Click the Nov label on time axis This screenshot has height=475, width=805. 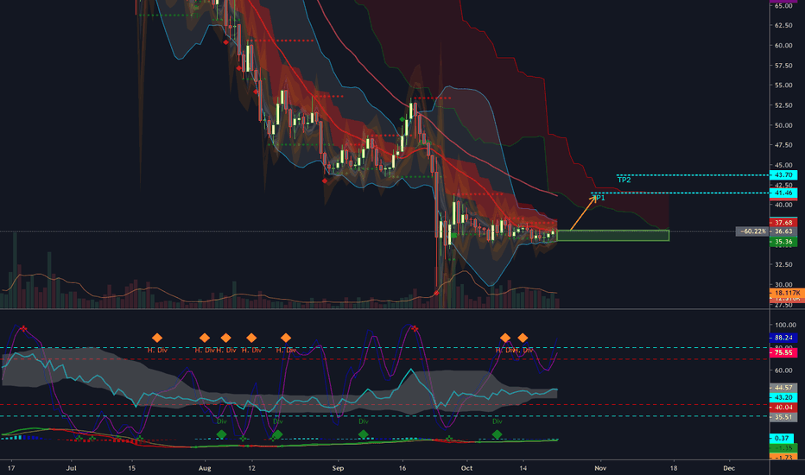600,468
